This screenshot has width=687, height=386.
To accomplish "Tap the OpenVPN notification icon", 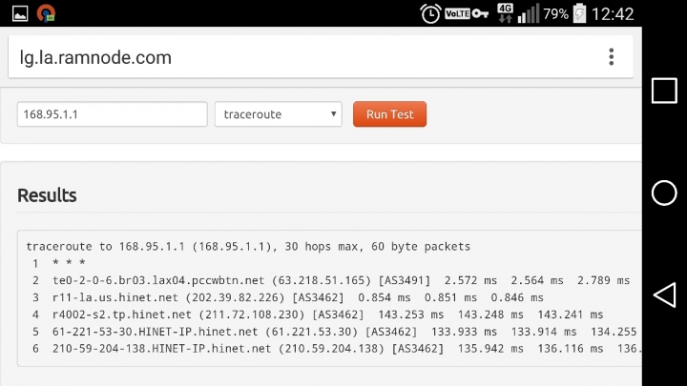I will pos(46,13).
